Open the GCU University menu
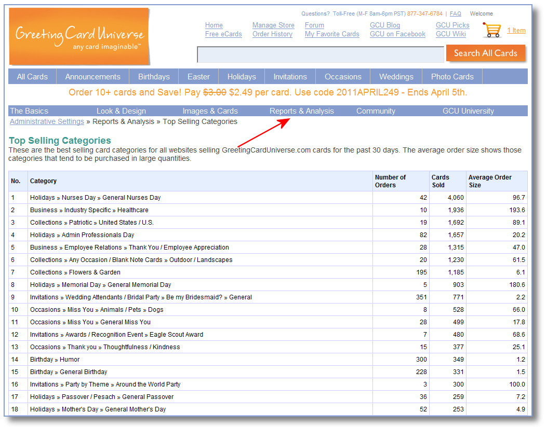The height and width of the screenshot is (427, 547). 468,111
